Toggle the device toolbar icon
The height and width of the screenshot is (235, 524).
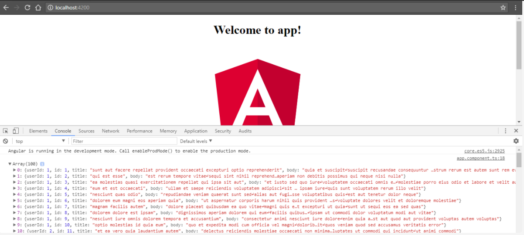click(15, 131)
